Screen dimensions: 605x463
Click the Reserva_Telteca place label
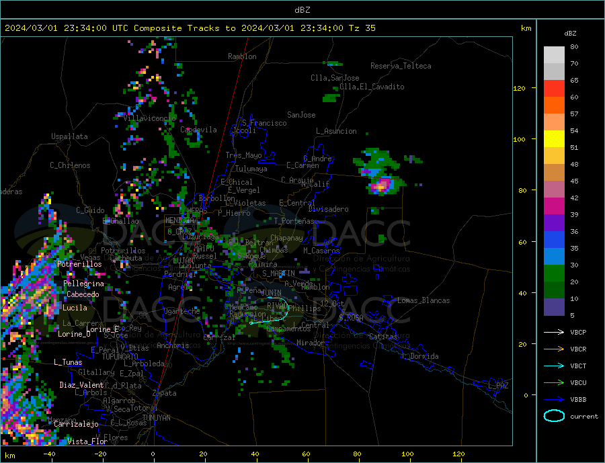pyautogui.click(x=401, y=66)
